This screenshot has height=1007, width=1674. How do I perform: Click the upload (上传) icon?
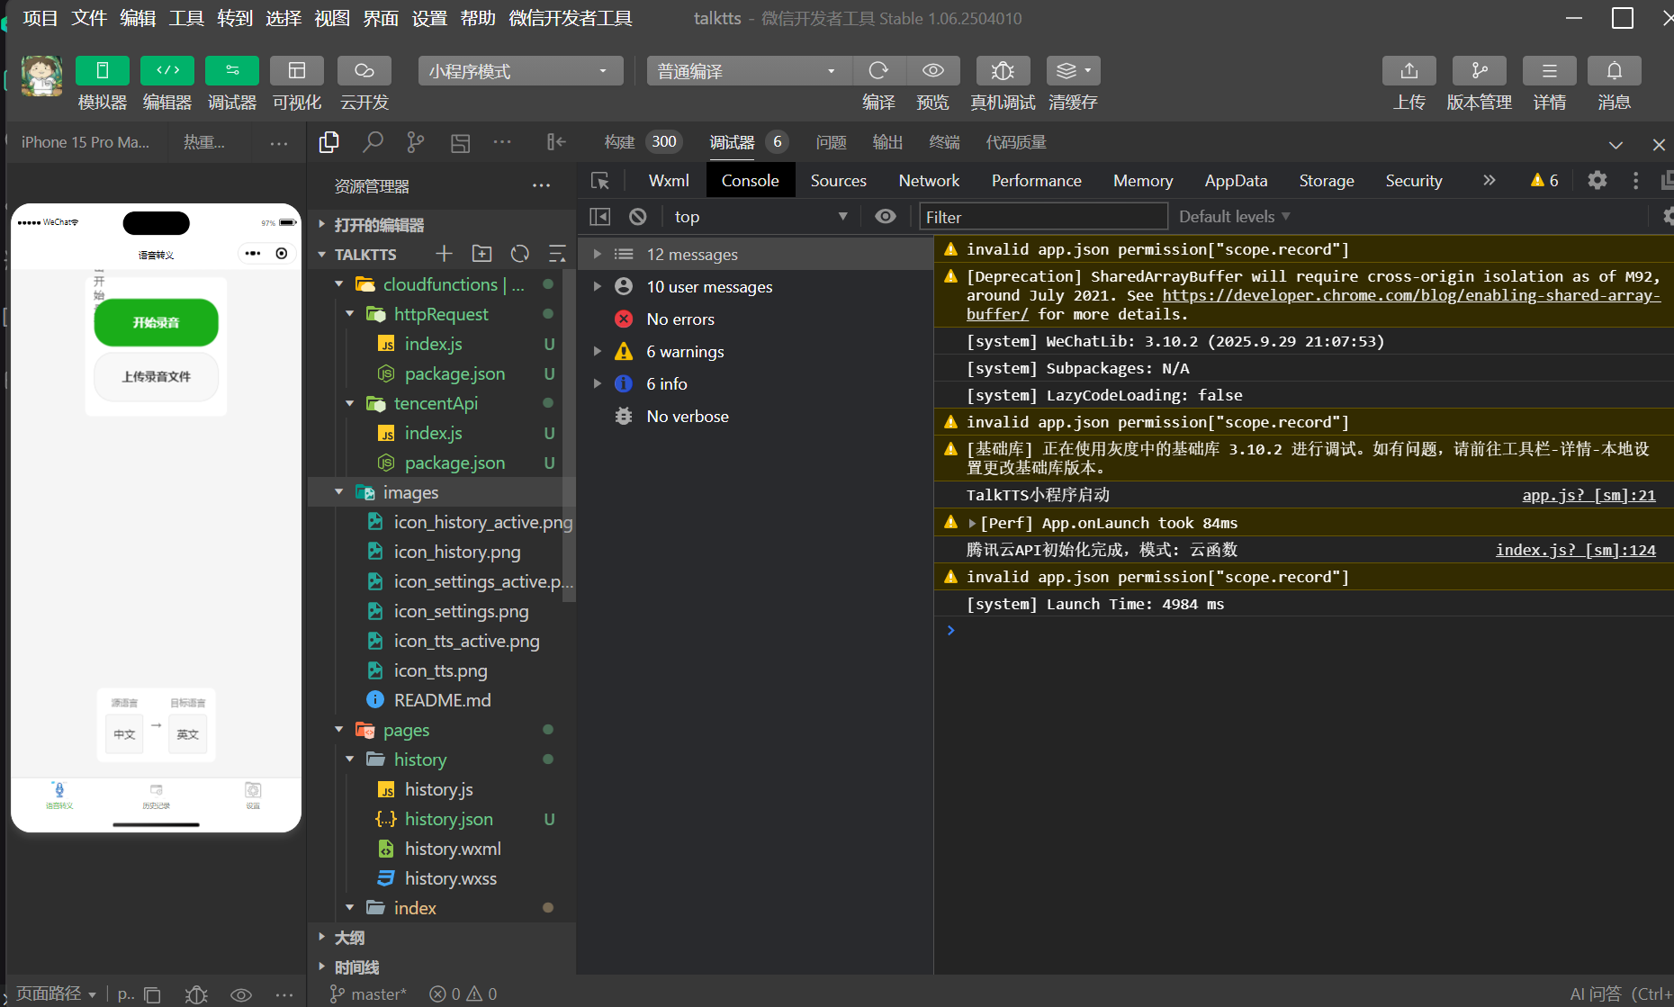[x=1409, y=71]
